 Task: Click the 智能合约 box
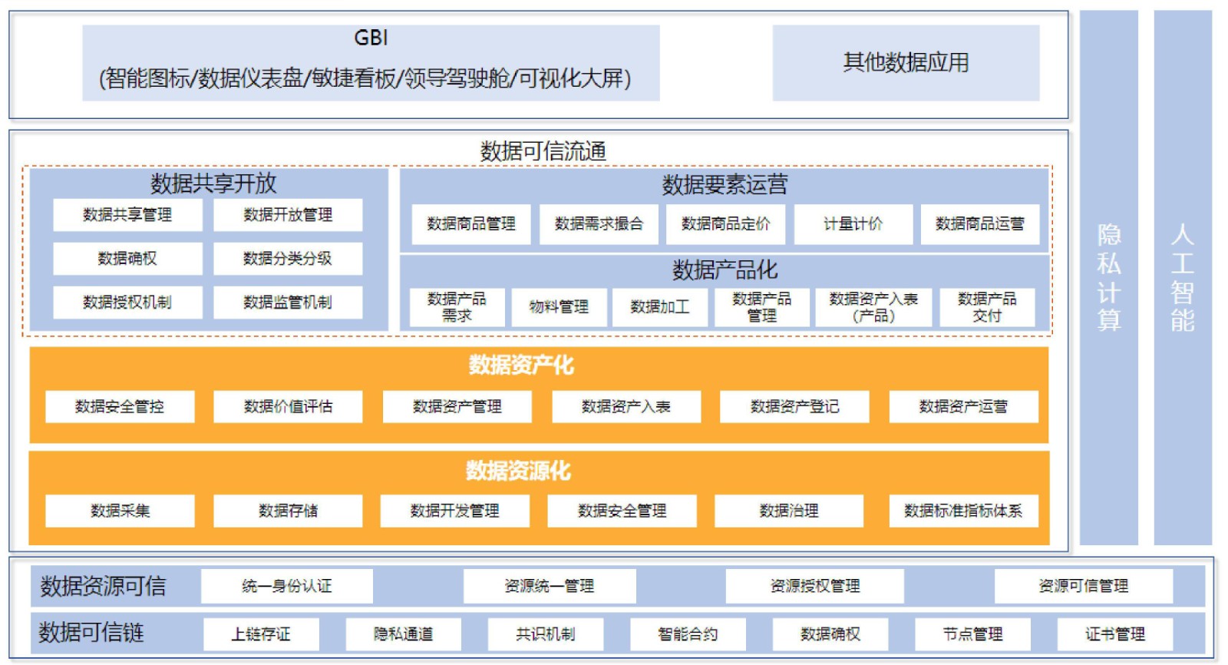coord(688,634)
